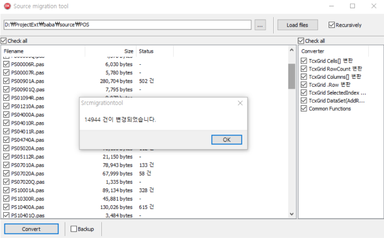
Task: Uncheck TcxGrid Cells[] converter checkbox
Action: click(304, 60)
